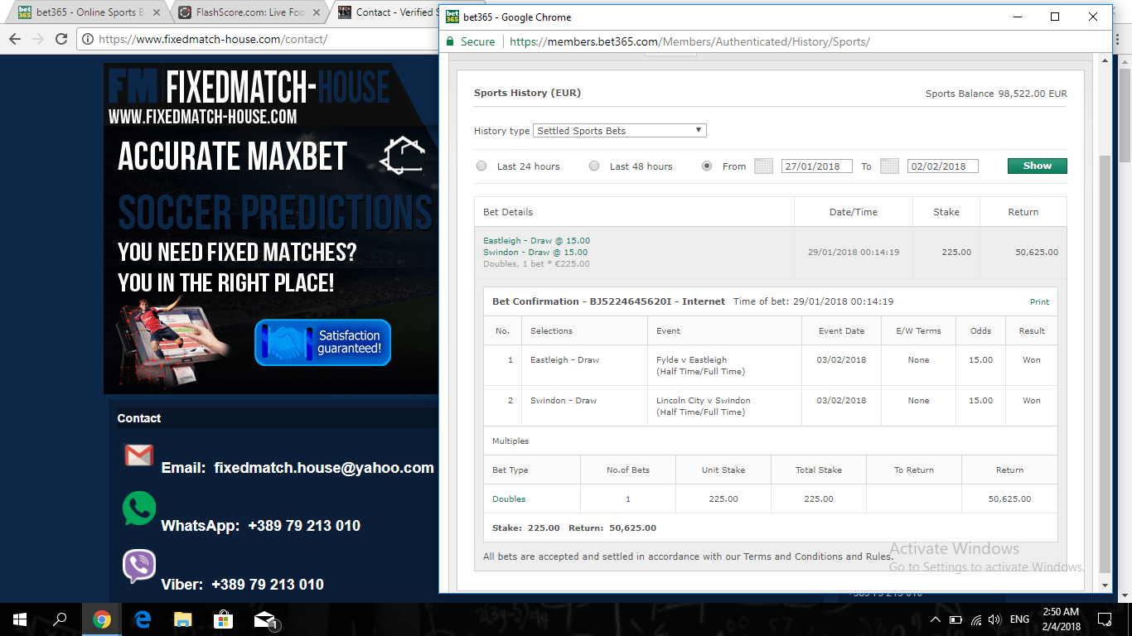1132x636 pixels.
Task: Click the network Wi-Fi tray icon
Action: (976, 619)
